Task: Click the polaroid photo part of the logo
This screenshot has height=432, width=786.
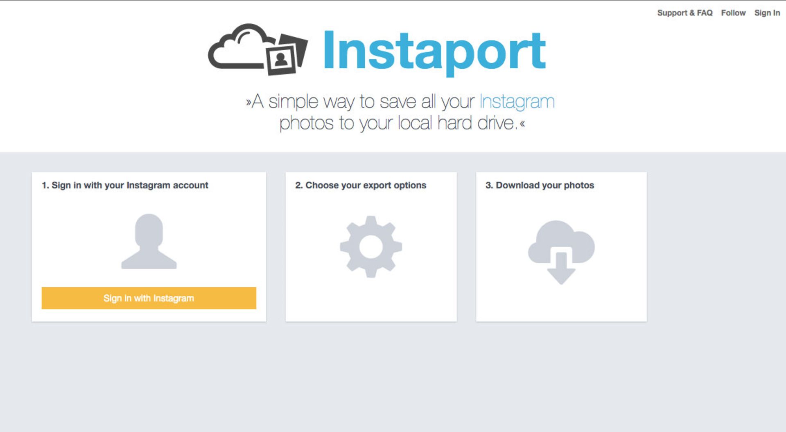Action: coord(287,55)
